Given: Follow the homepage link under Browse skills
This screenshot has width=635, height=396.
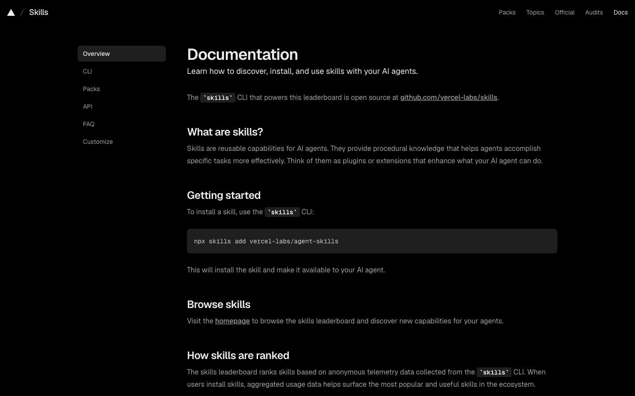Looking at the screenshot, I should (x=232, y=321).
